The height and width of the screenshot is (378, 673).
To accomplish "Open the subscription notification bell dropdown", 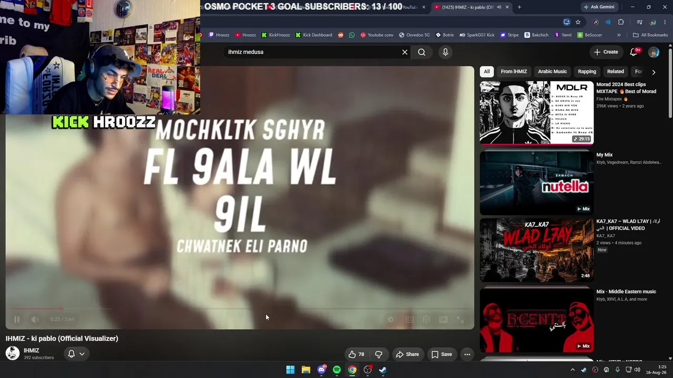I will (76, 354).
